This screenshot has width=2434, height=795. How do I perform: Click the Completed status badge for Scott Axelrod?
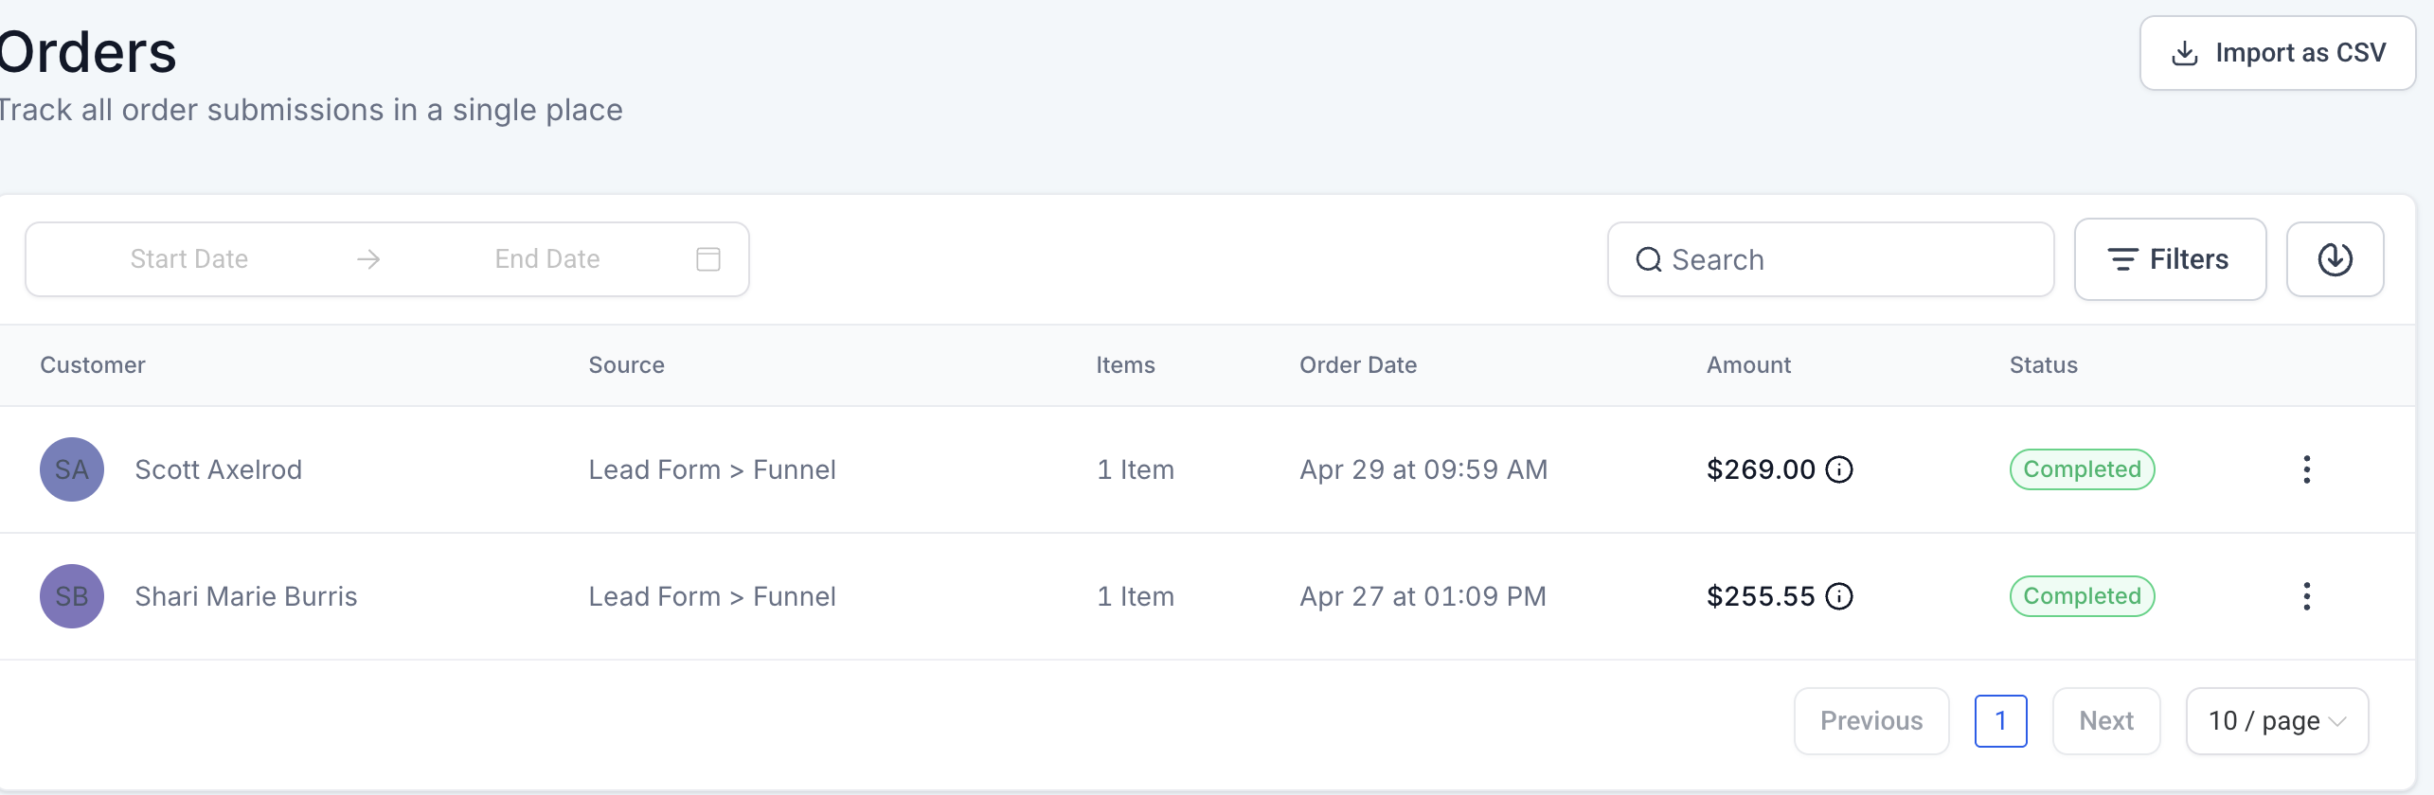2083,469
